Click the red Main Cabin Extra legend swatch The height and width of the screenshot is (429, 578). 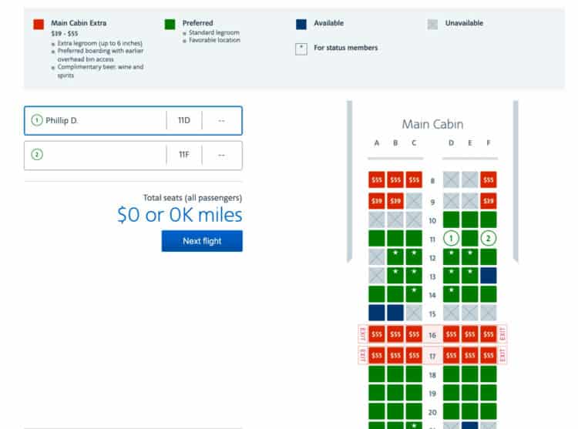(38, 25)
